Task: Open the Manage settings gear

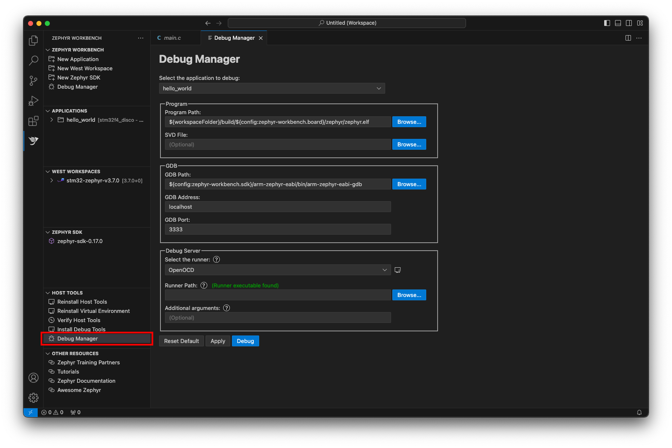Action: tap(33, 397)
